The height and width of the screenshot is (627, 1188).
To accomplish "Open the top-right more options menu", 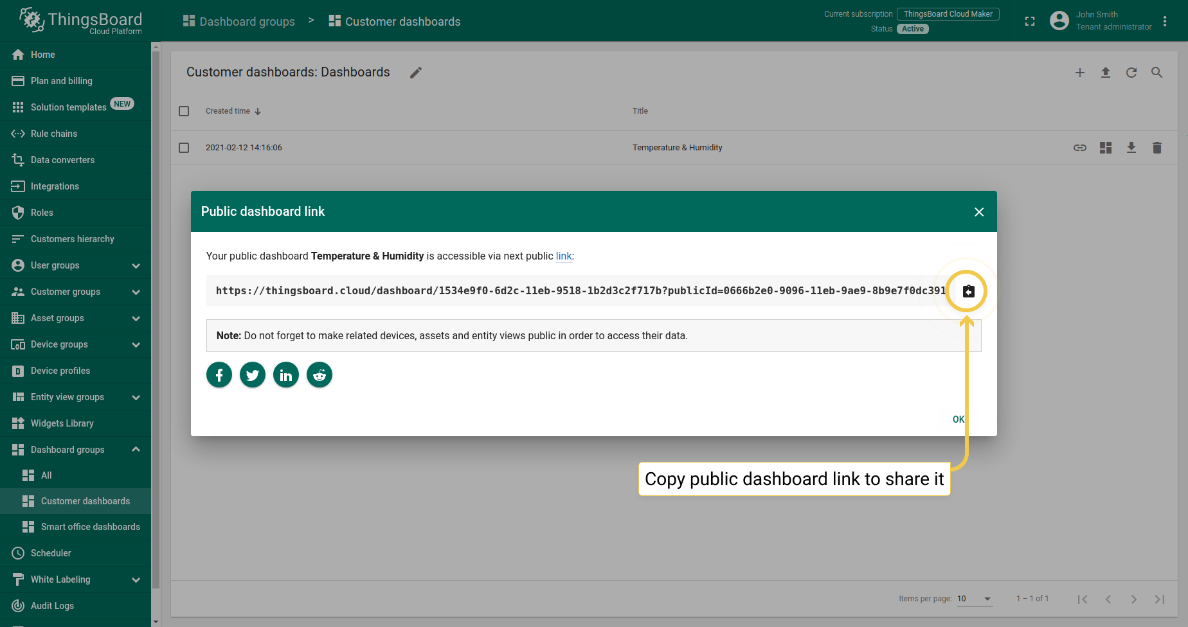I will click(x=1165, y=21).
